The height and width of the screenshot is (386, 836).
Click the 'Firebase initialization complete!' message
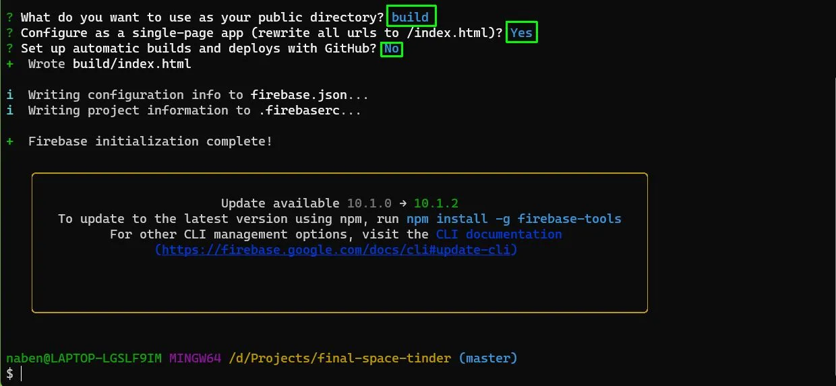(x=150, y=141)
